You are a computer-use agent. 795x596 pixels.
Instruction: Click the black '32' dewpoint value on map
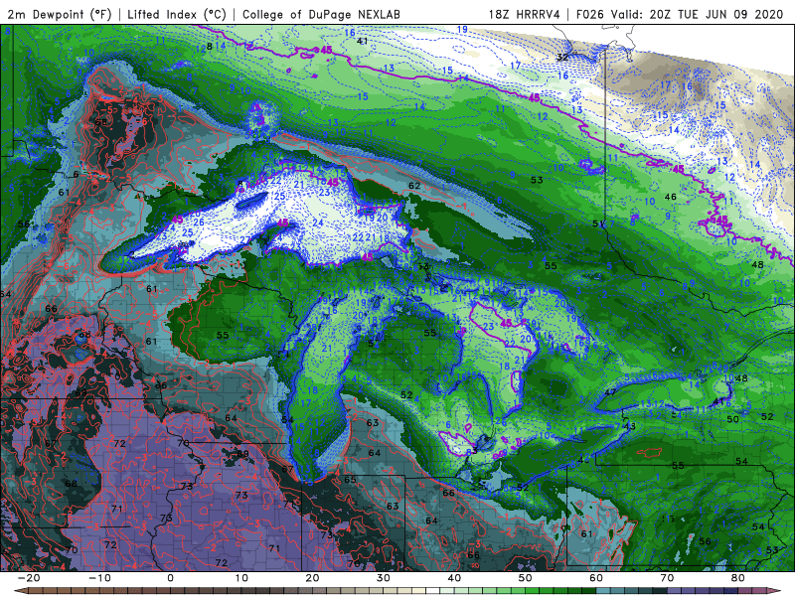(562, 58)
